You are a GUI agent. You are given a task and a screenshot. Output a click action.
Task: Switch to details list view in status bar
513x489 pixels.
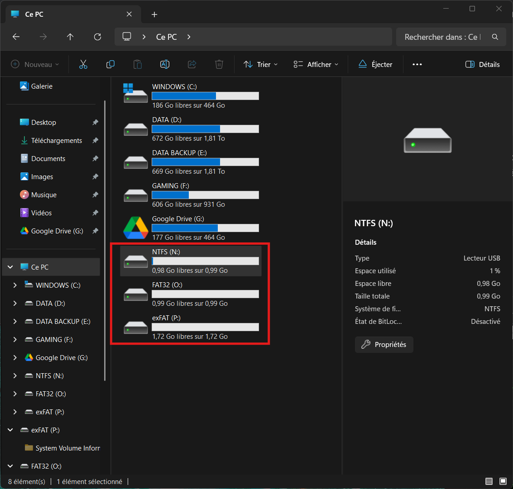(489, 481)
